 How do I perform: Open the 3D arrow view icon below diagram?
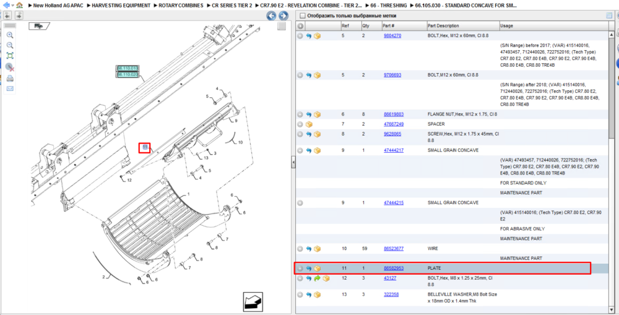click(253, 302)
